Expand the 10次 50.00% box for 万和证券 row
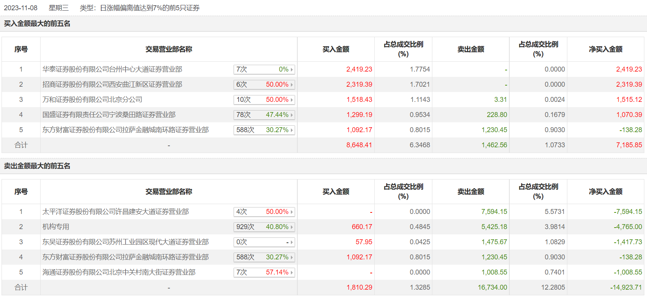This screenshot has width=647, height=298. [x=264, y=100]
